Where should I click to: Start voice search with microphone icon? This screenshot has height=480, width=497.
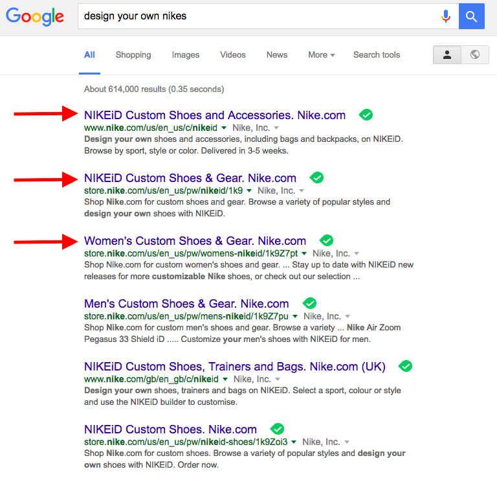[x=446, y=16]
